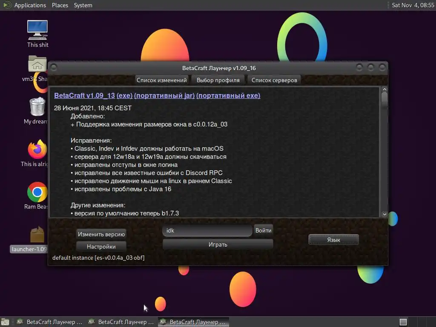Click the date line '28 Июня 2021, 18:45 CEST'
Viewport: 436px width, 327px height.
click(92, 108)
